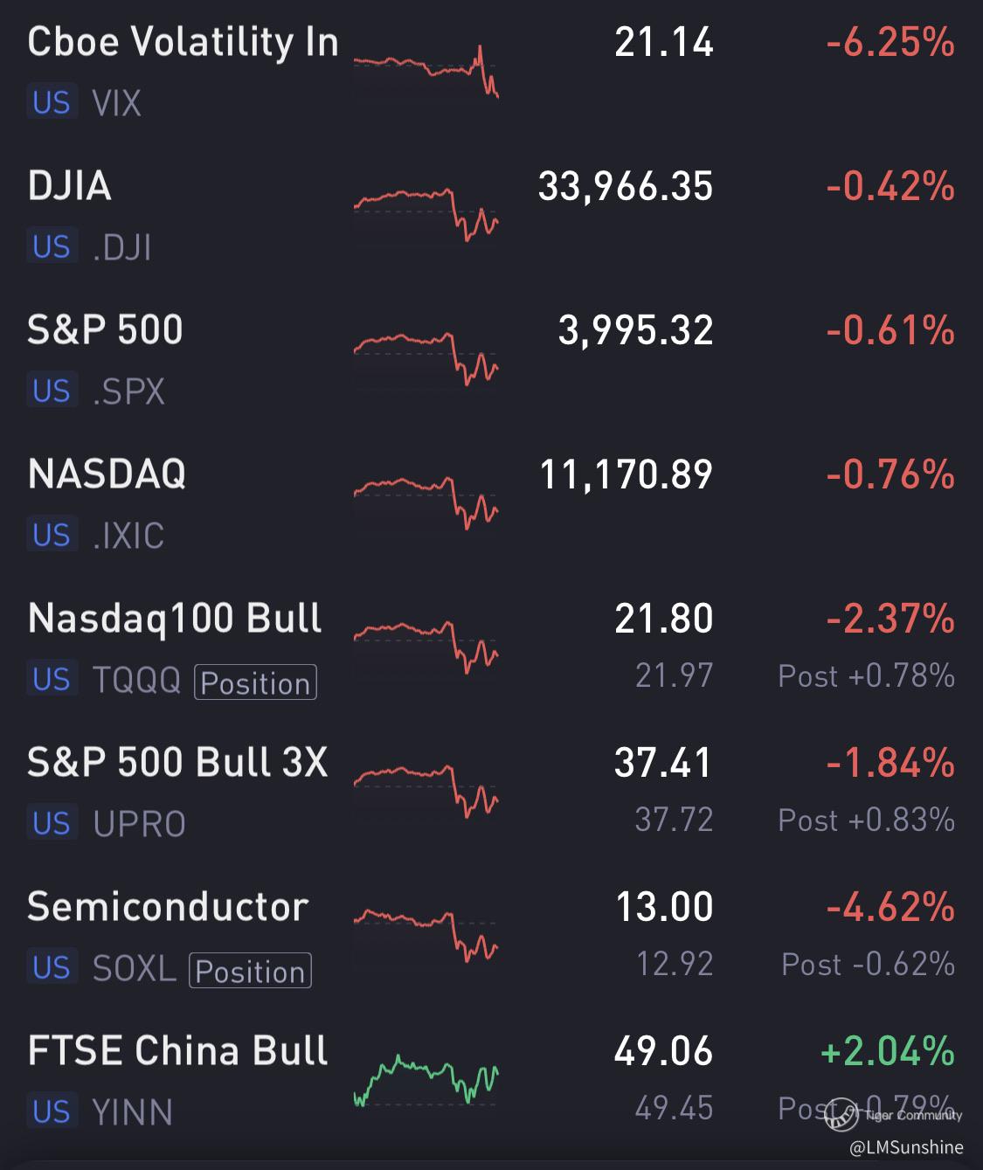Select the S&P 500 Bull 3X row name
983x1170 pixels.
177,763
